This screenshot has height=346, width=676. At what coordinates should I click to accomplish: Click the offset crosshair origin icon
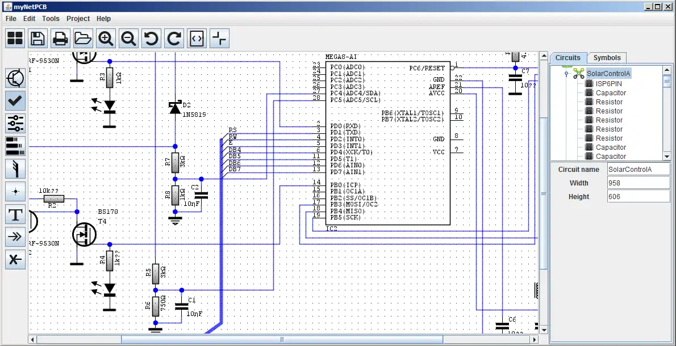click(x=219, y=39)
